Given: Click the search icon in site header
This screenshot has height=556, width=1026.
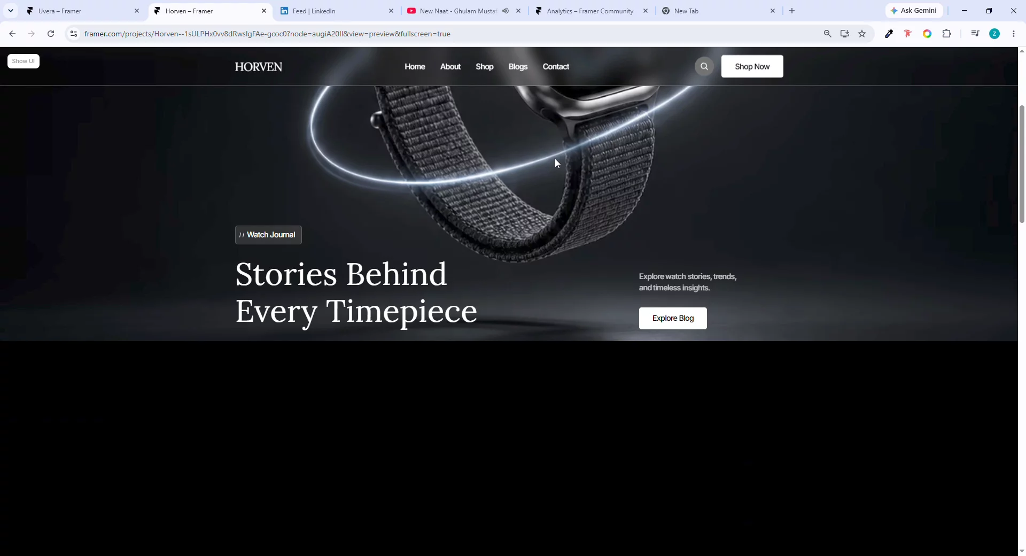Looking at the screenshot, I should click(704, 66).
